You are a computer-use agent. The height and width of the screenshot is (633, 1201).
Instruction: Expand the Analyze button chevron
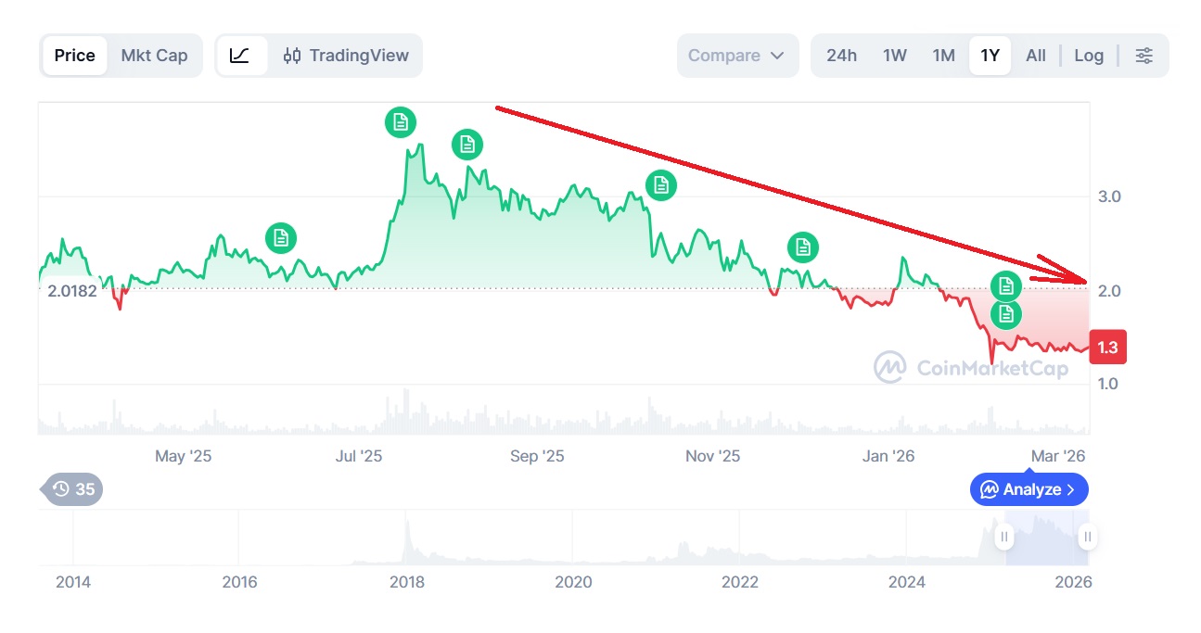pos(1071,489)
